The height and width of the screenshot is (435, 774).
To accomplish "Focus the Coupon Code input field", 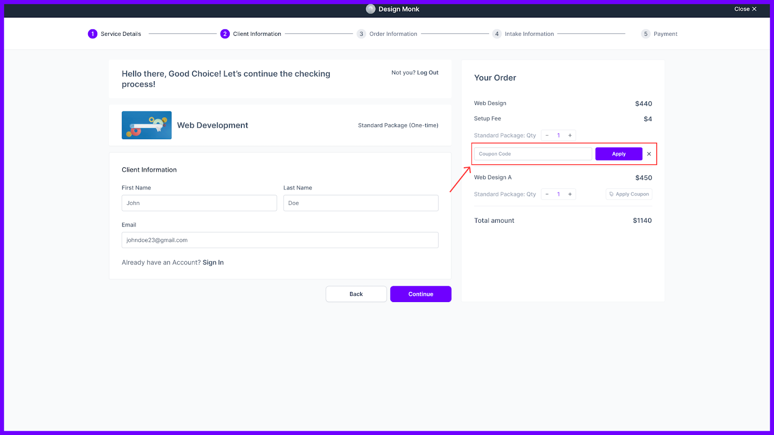I will point(533,154).
